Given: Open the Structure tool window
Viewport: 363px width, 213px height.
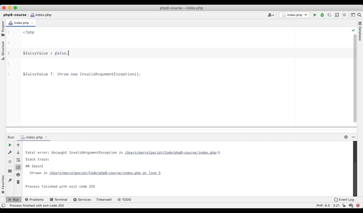Looking at the screenshot, I should [x=3, y=51].
